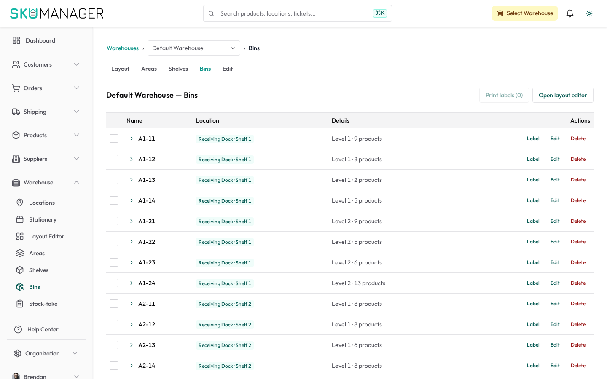Screen dimensions: 607x379
Task: Click Brendan's avatar picture
Action: (16, 376)
